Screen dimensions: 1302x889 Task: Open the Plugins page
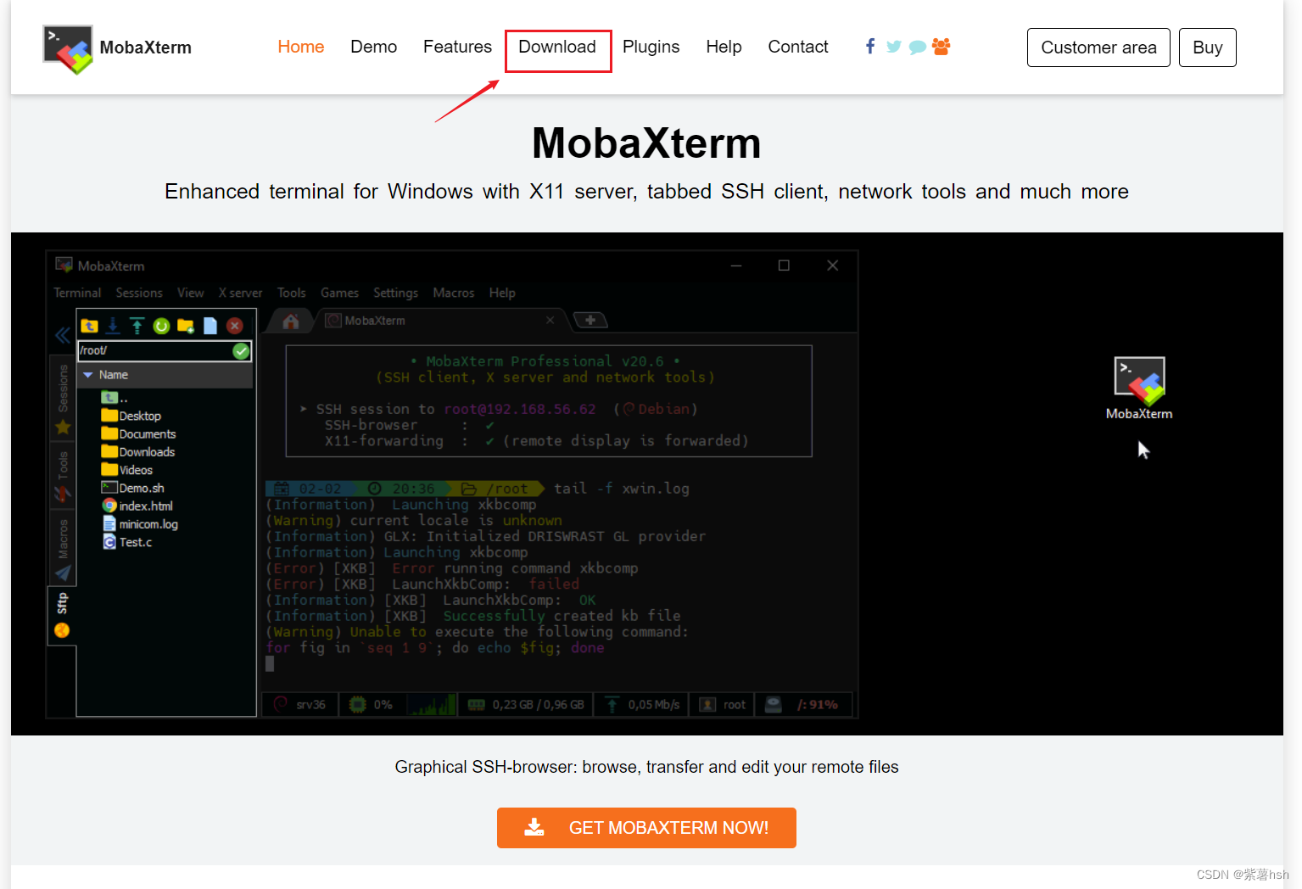tap(651, 47)
